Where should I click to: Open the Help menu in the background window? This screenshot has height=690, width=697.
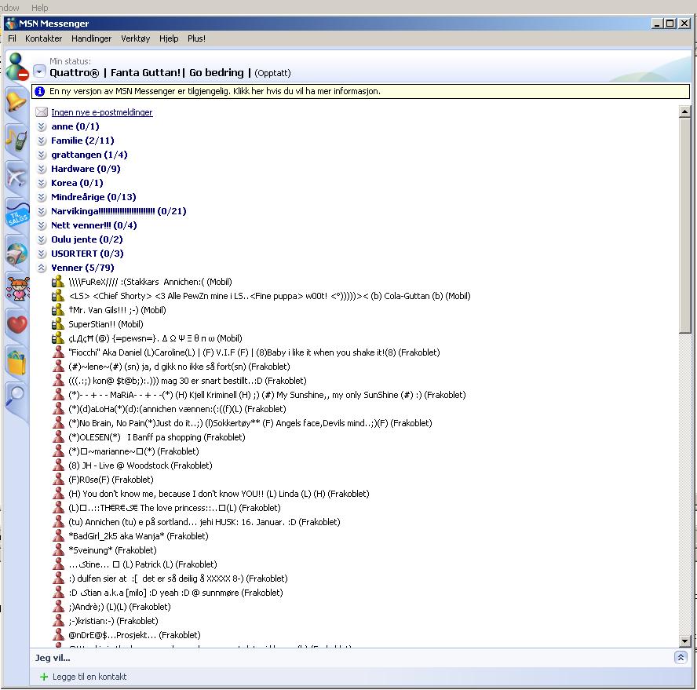[x=39, y=8]
